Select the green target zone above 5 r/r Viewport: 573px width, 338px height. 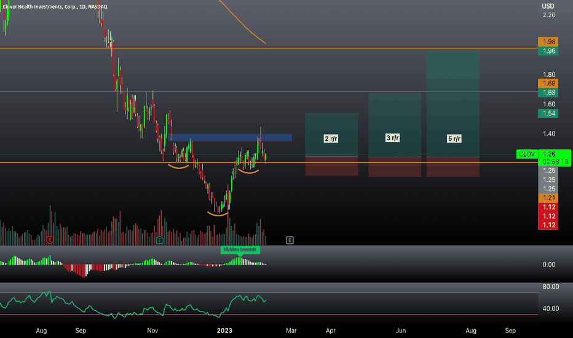452,103
